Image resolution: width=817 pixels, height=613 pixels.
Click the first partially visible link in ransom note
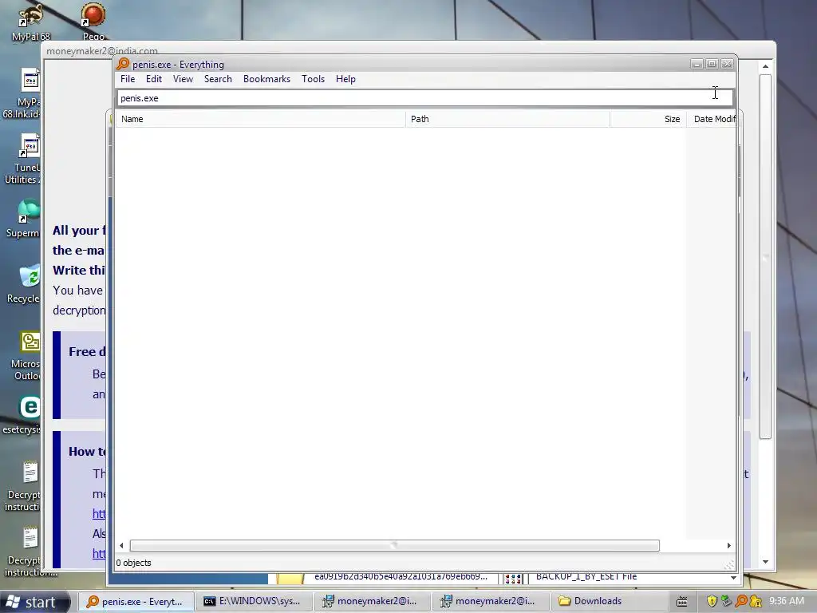[99, 513]
